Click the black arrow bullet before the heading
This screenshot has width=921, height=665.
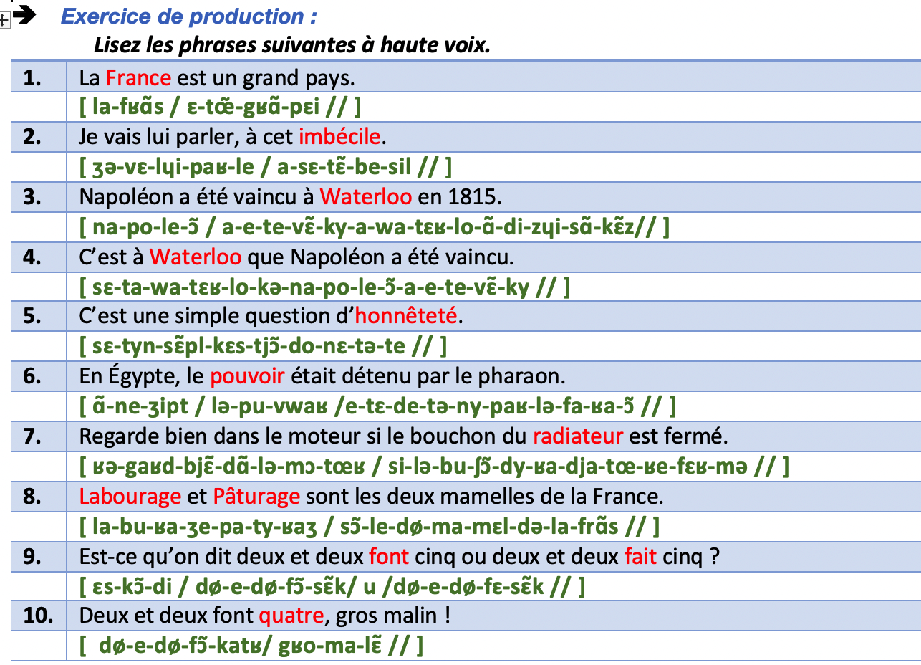[24, 16]
